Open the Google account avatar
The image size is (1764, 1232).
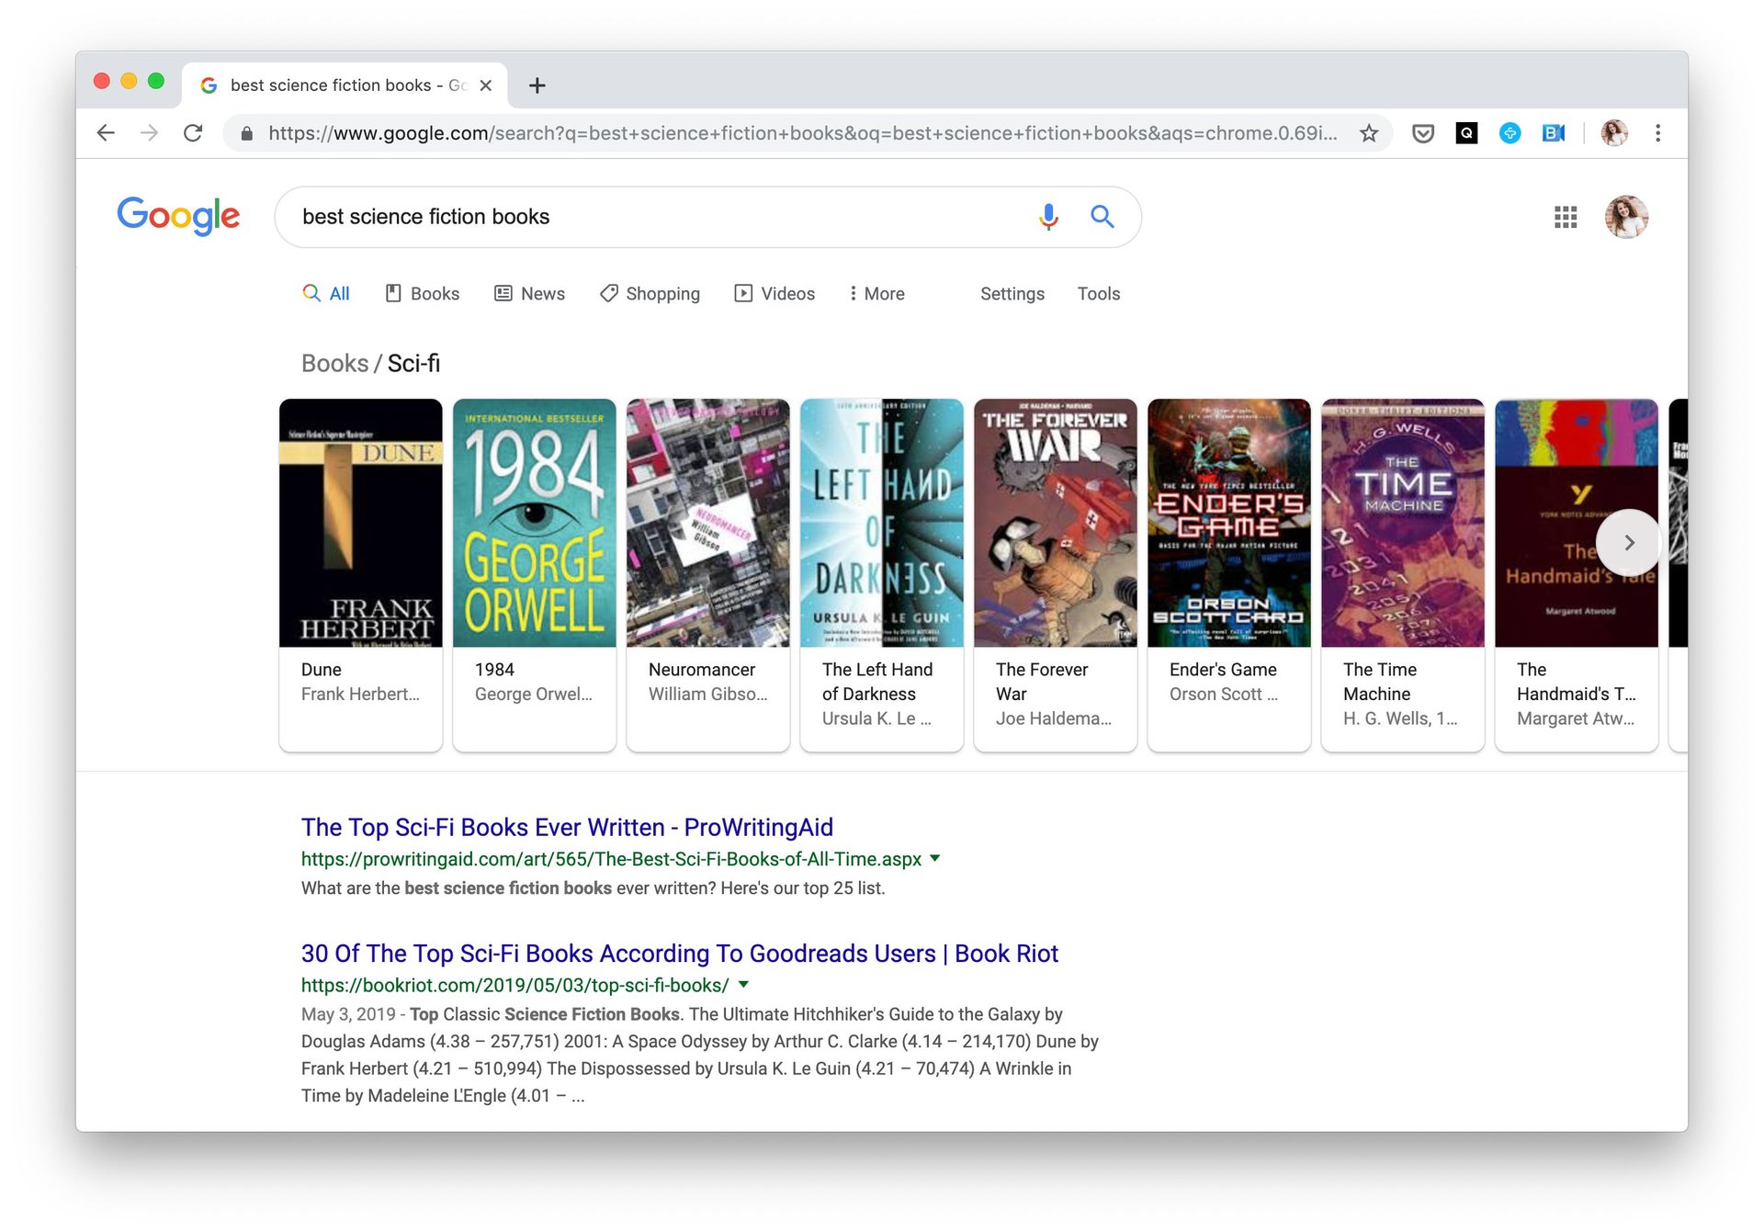(x=1626, y=217)
